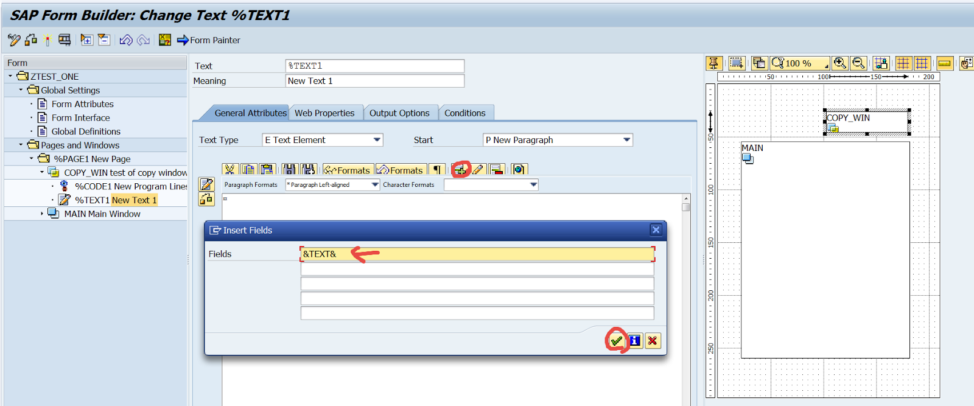Click the Insert Field plus icon

[461, 170]
